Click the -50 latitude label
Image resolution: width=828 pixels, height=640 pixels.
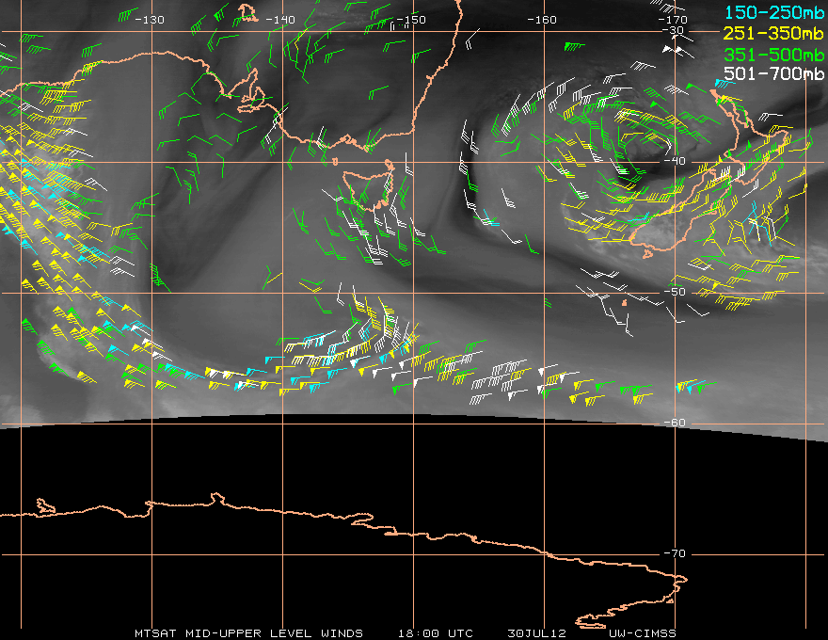click(675, 292)
